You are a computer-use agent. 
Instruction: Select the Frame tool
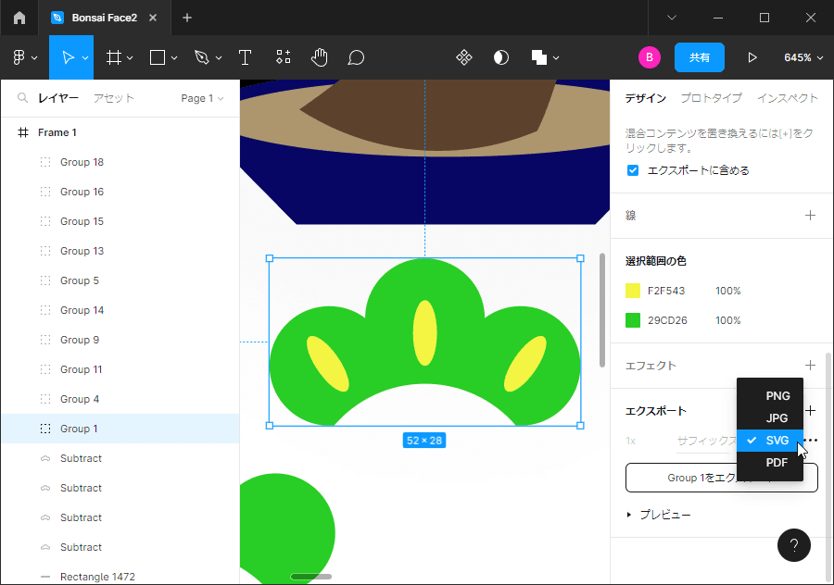tap(114, 57)
